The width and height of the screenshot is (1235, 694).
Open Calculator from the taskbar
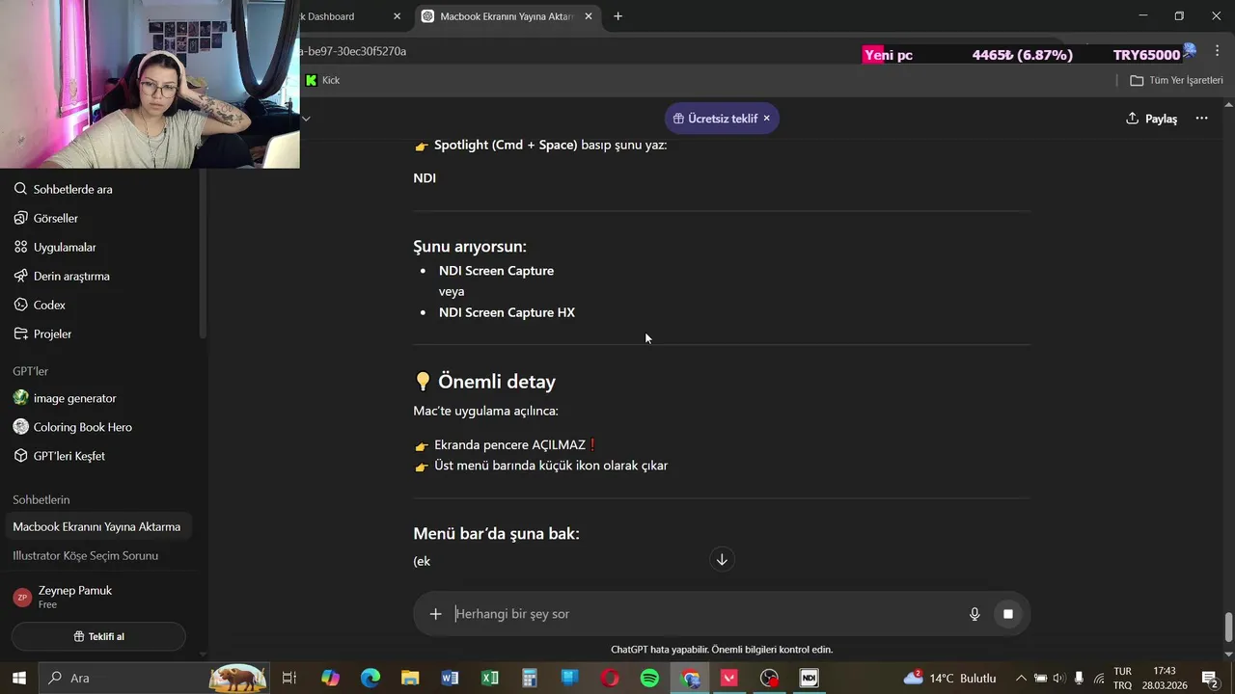point(529,678)
